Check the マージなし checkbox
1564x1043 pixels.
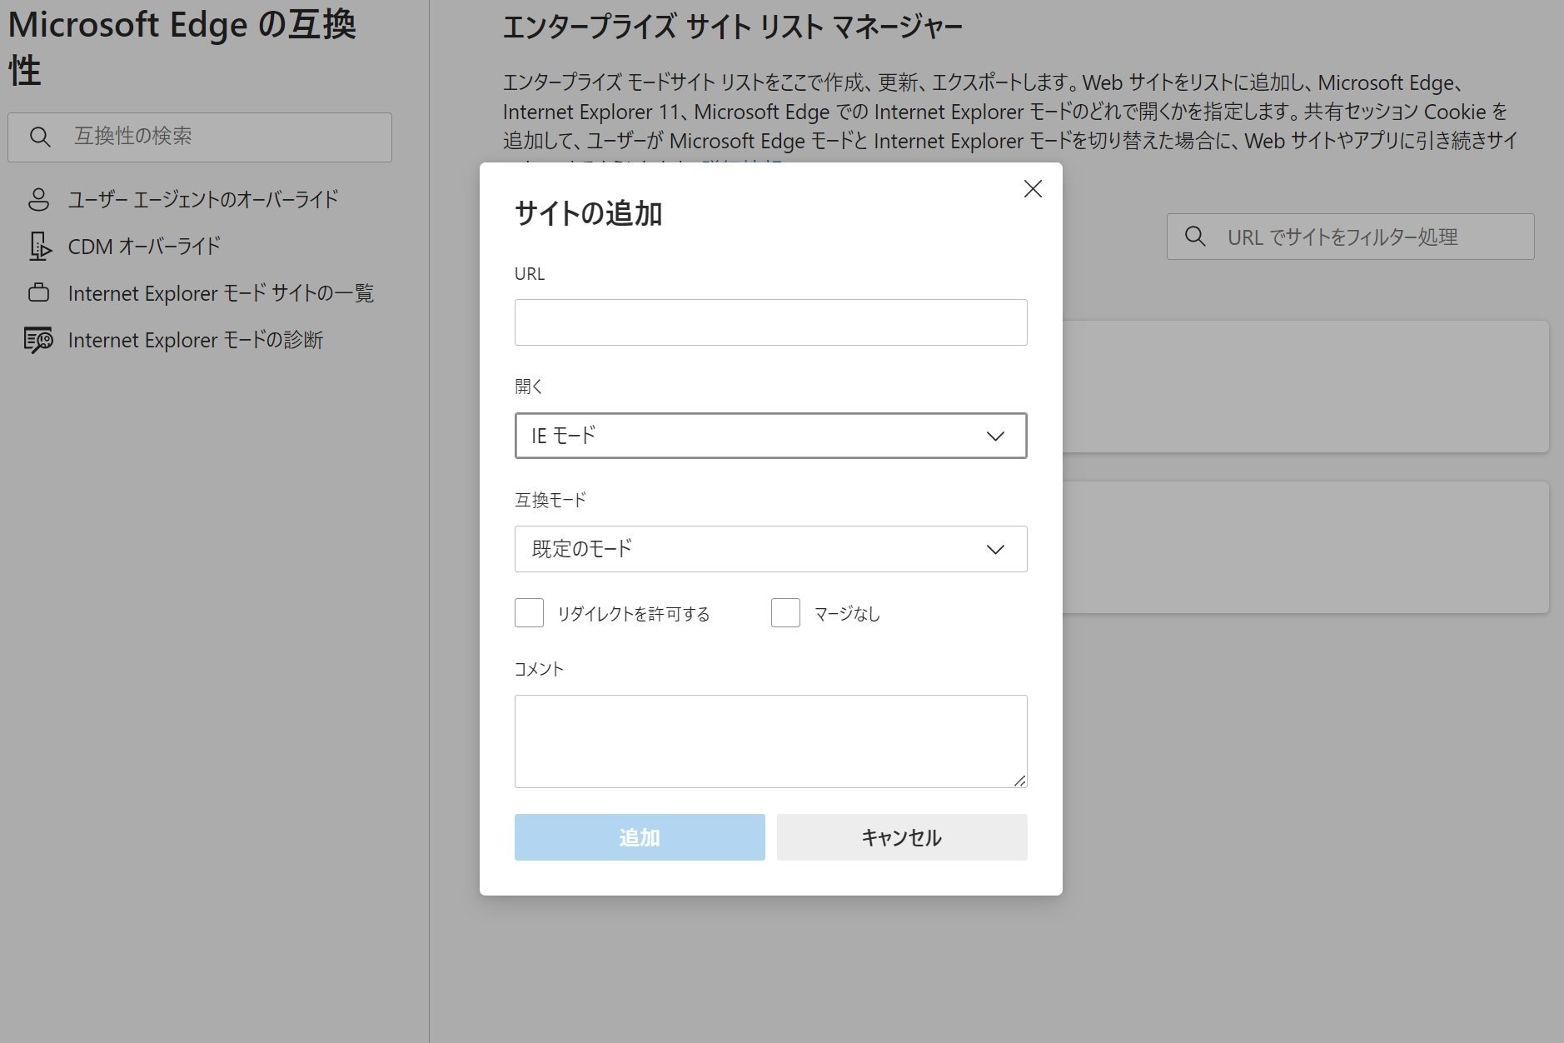[785, 613]
